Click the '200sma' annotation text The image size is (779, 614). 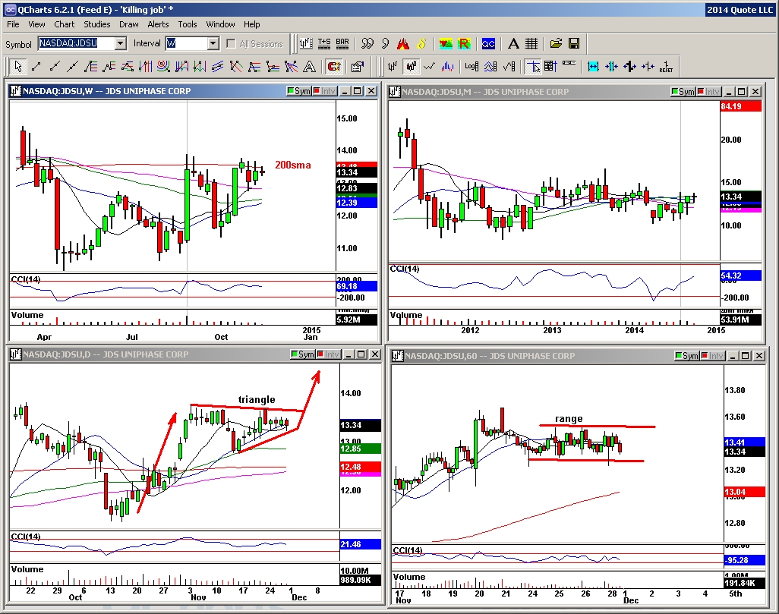point(292,165)
